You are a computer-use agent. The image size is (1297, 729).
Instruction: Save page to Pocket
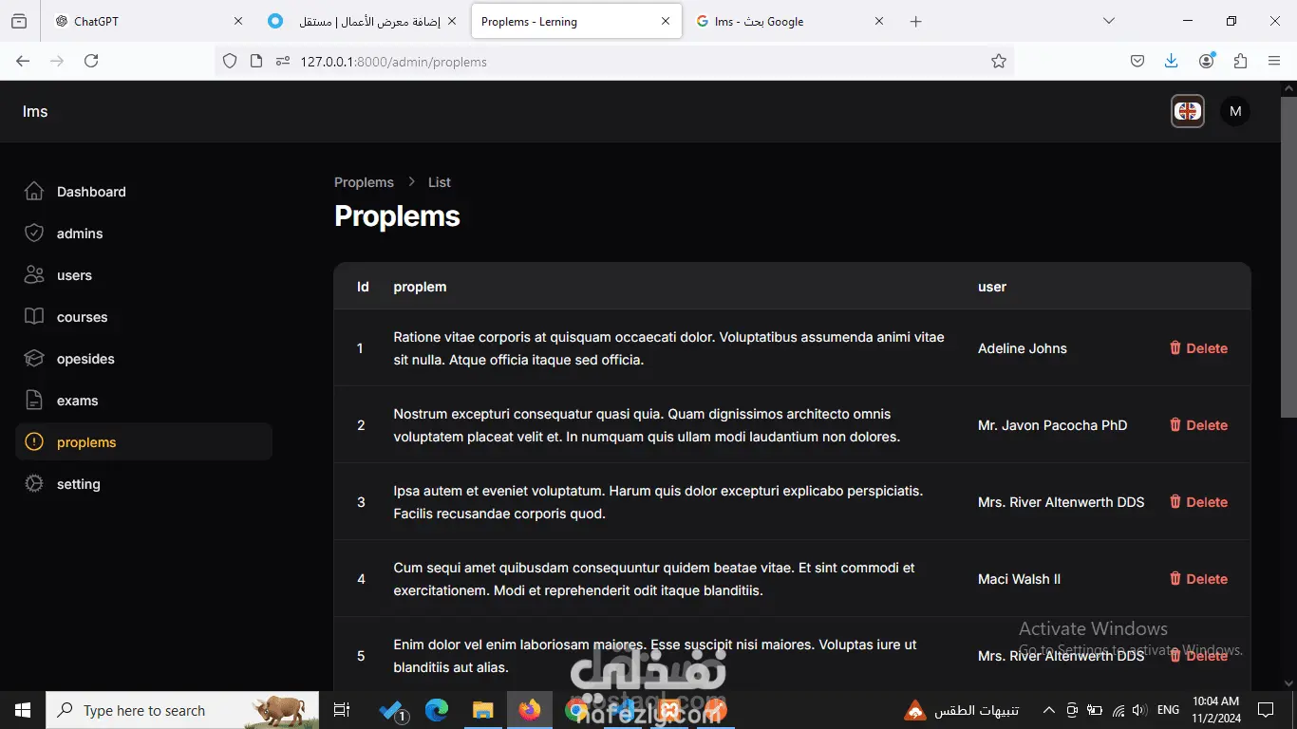point(1137,61)
